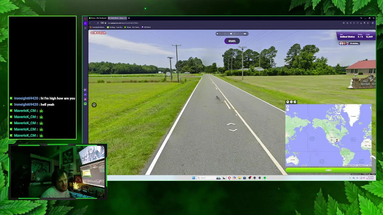Click the Street View location target icon

[x=94, y=105]
